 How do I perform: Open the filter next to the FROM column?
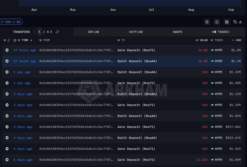[x=40, y=40]
